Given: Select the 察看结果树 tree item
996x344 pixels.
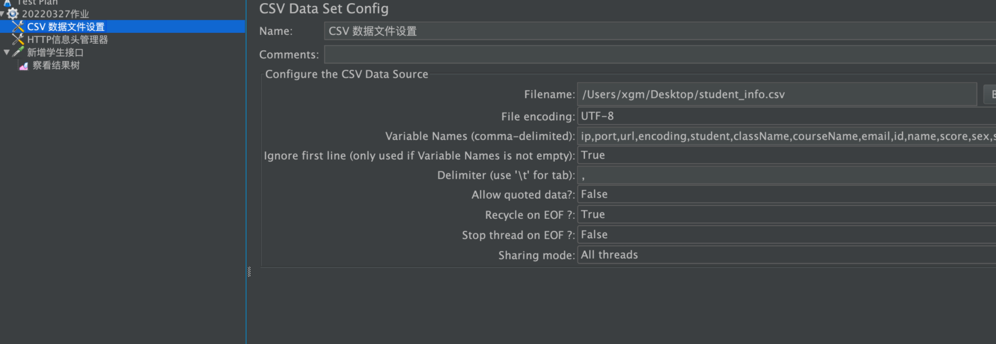Looking at the screenshot, I should [x=56, y=66].
